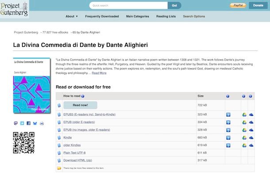Click Download HTML (zip) link
This screenshot has height=178, width=270.
point(77,160)
